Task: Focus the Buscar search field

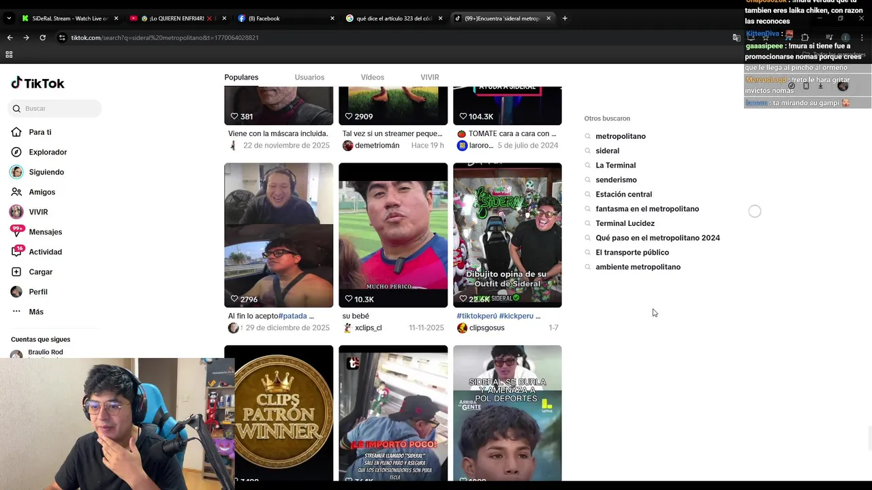Action: pyautogui.click(x=54, y=108)
